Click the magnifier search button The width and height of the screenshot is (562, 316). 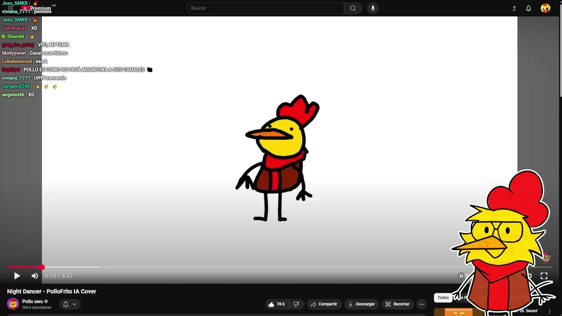point(353,8)
